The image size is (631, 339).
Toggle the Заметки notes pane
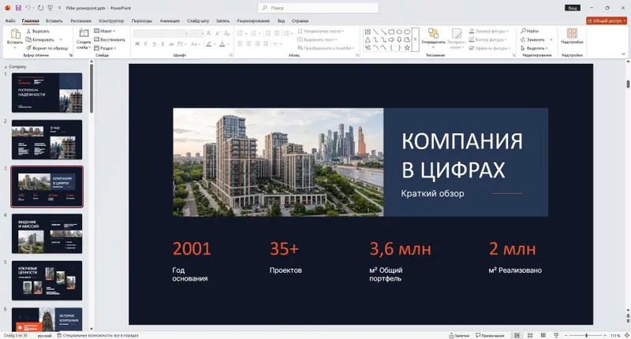[x=459, y=335]
